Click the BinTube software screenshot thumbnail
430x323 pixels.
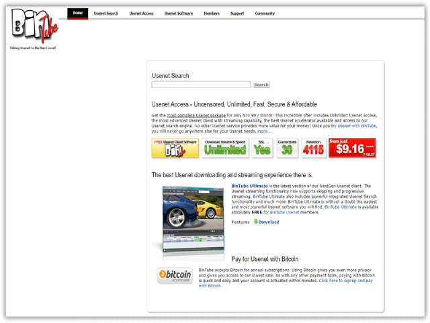[x=193, y=219]
